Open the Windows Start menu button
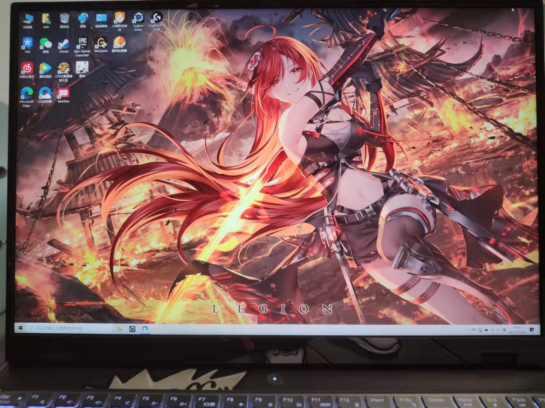This screenshot has width=545, height=408. click(x=20, y=328)
